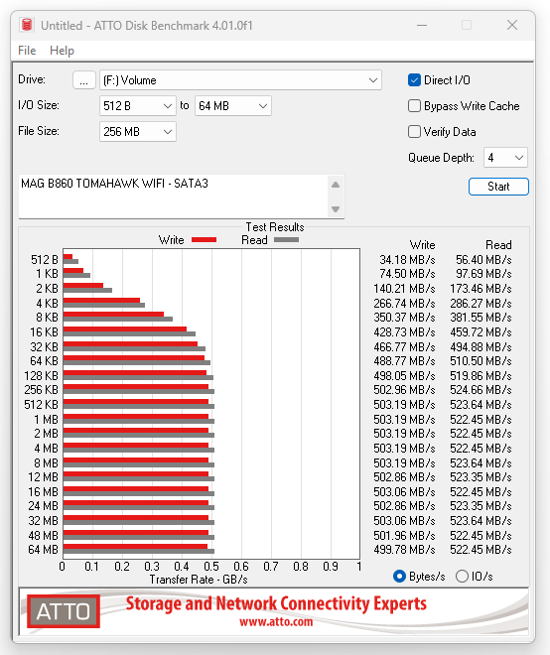Click the 459.72 MB/s read value
The image size is (550, 655).
[x=481, y=332]
